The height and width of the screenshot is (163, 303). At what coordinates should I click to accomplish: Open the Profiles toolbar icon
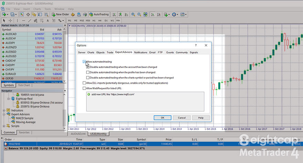pyautogui.click(x=12, y=14)
